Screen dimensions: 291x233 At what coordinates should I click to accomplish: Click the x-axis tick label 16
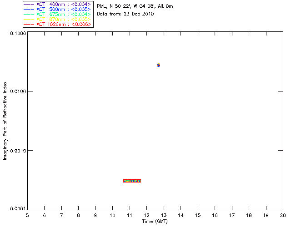(215, 215)
